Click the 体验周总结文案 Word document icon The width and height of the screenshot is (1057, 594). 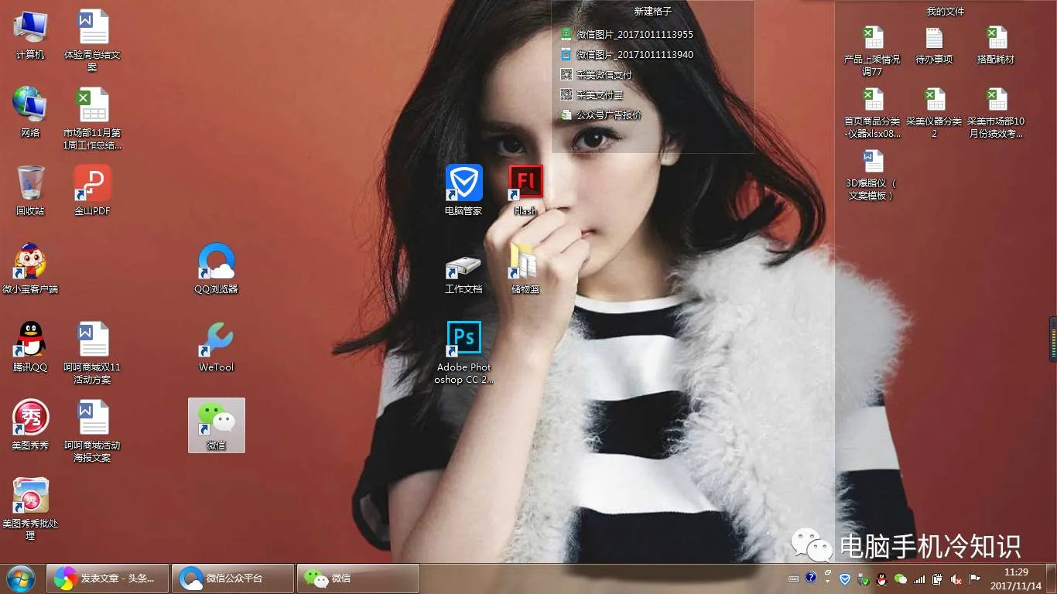(x=92, y=41)
